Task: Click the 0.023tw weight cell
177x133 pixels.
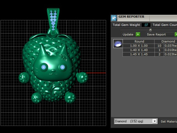Action: coord(170,54)
